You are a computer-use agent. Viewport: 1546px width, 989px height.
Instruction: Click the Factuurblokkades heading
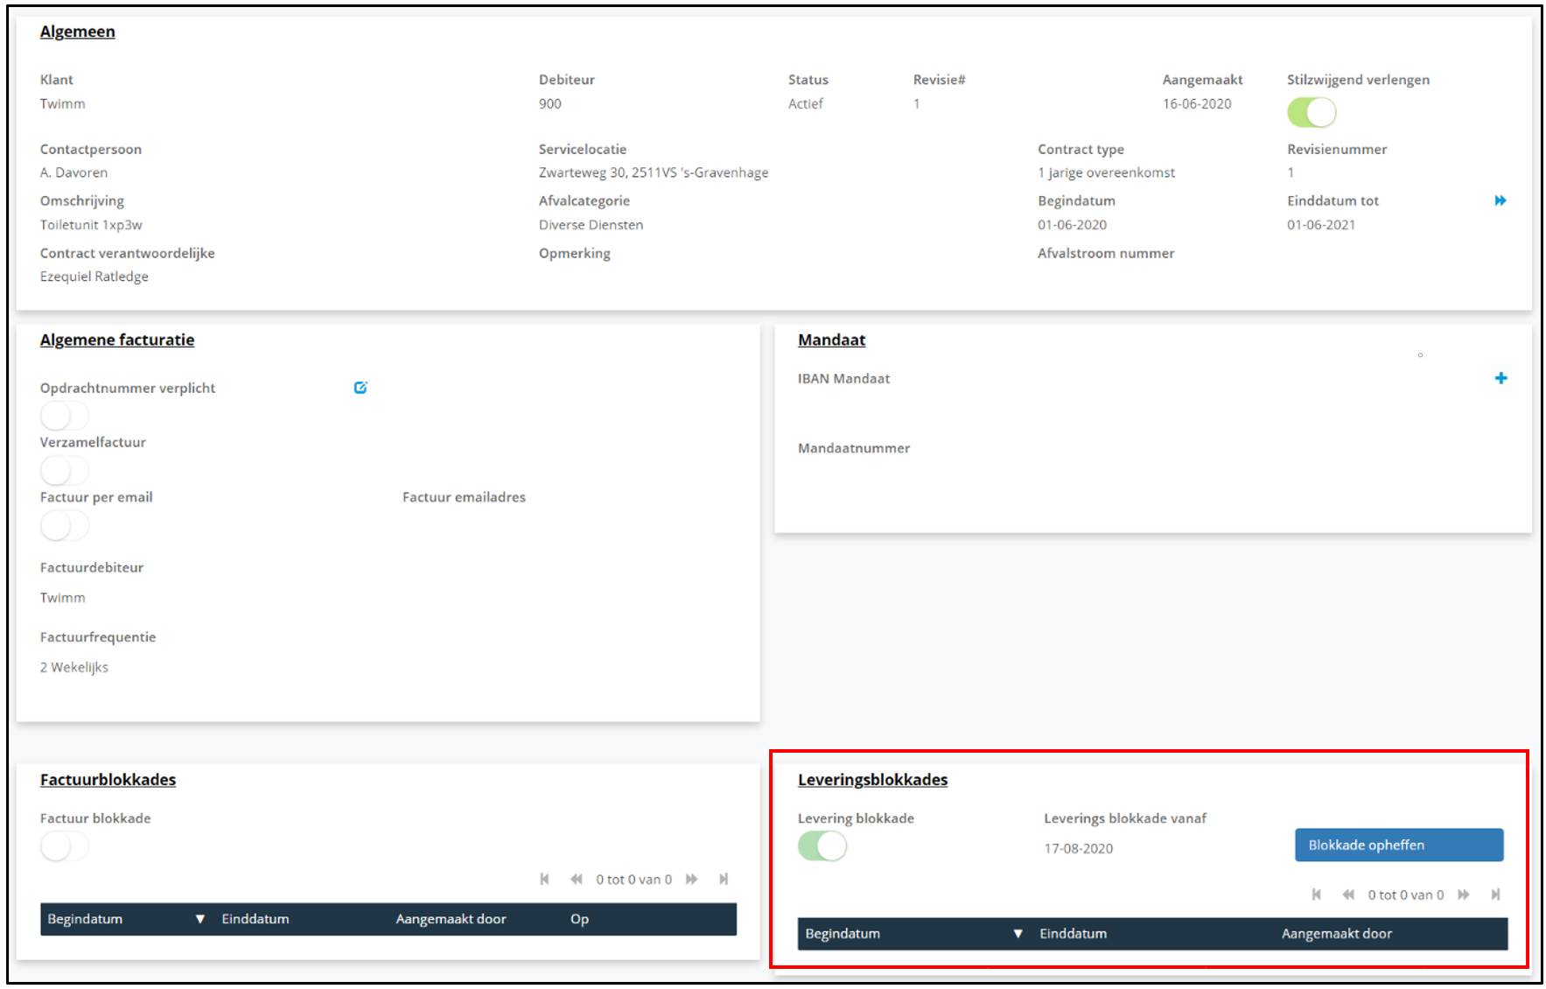pos(108,779)
